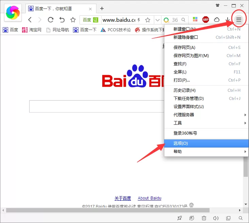This screenshot has width=249, height=223.
Task: Open the colorful apps grid extension
Action: click(x=195, y=19)
